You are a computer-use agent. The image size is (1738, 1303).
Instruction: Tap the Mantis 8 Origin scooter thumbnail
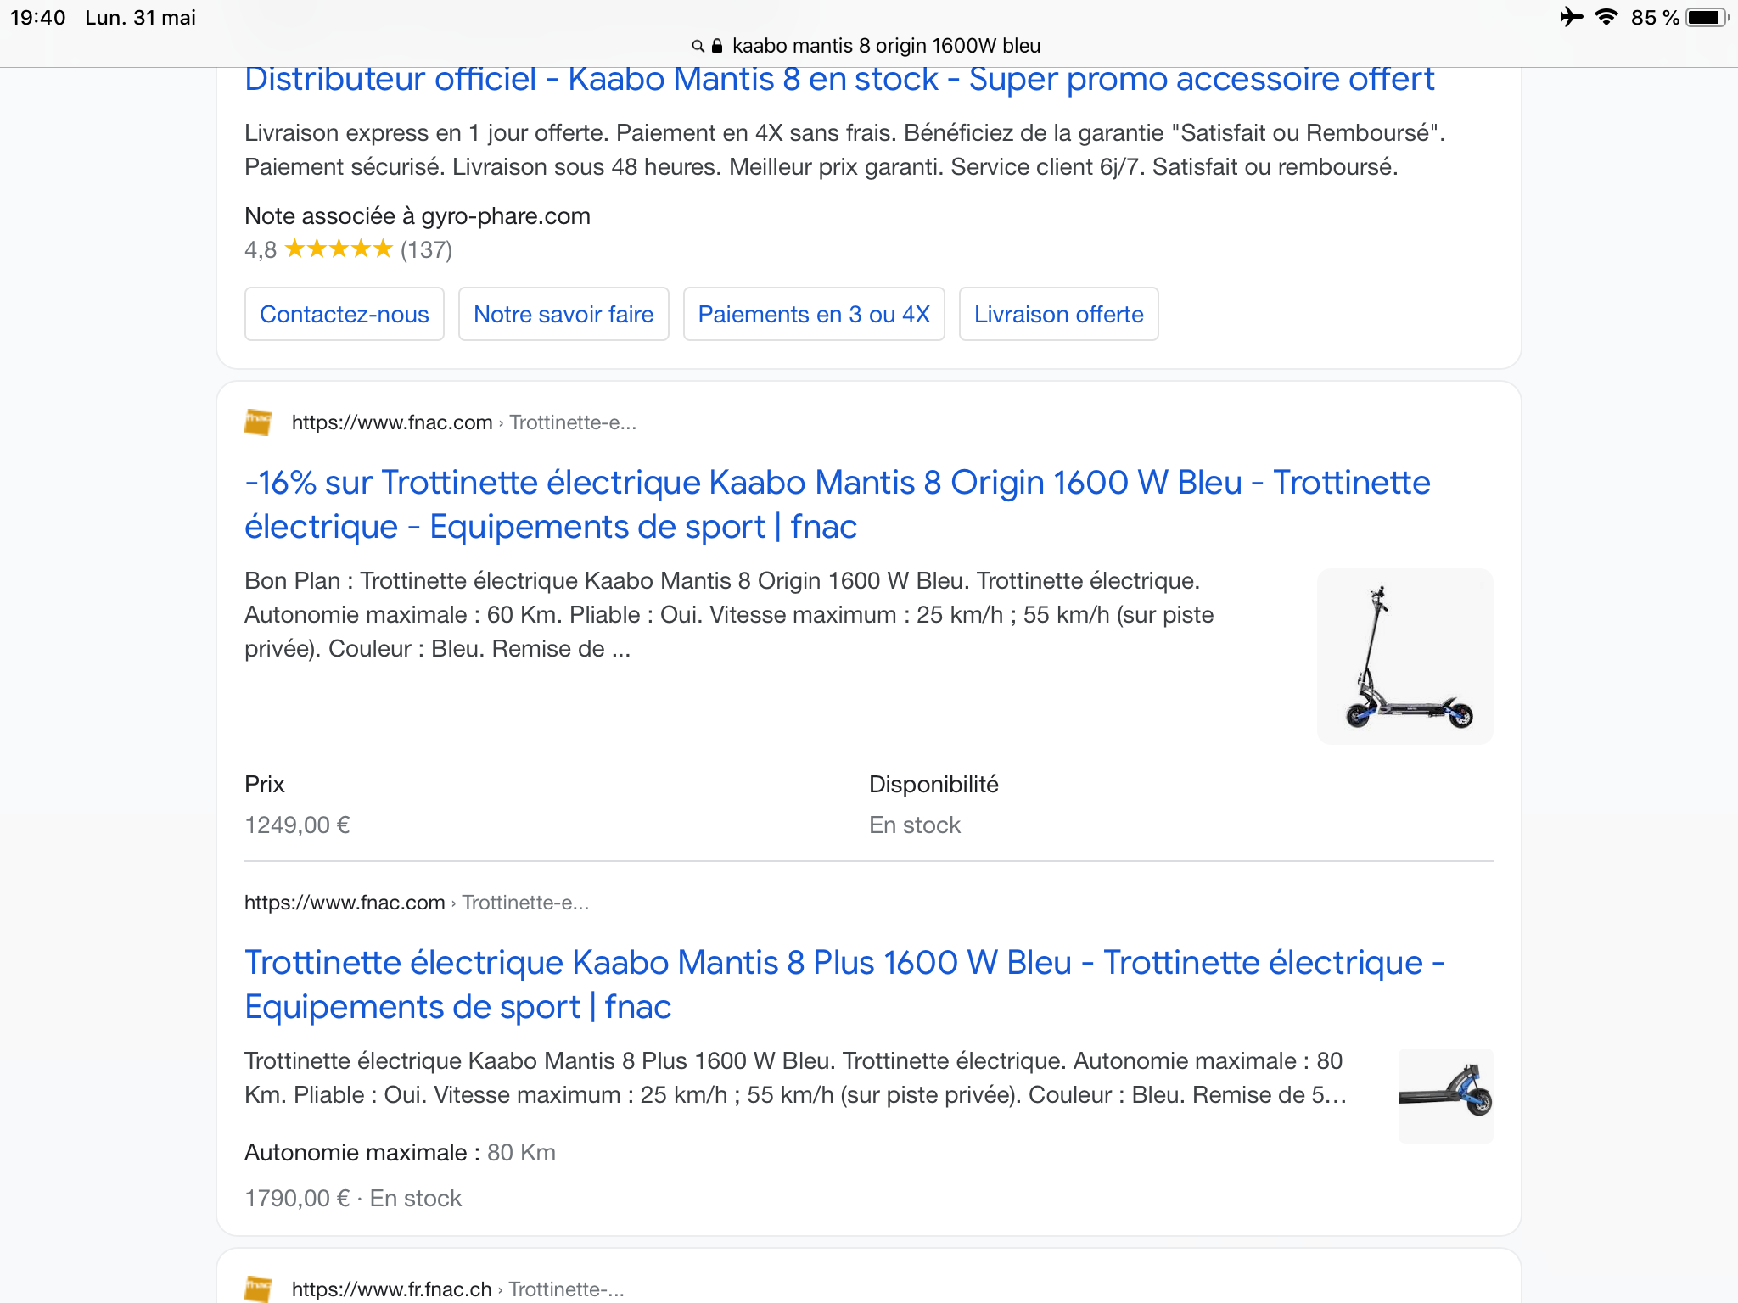coord(1404,657)
